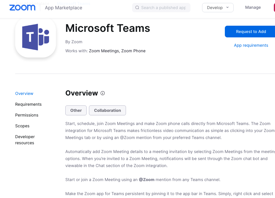Go to Permissions section in sidebar
Image resolution: width=275 pixels, height=198 pixels.
[27, 115]
